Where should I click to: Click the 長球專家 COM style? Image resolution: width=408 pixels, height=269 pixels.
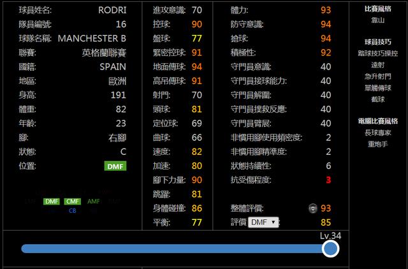point(378,133)
